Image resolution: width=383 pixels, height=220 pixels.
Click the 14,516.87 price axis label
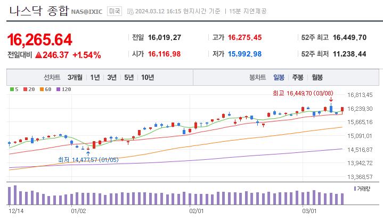pos(360,150)
